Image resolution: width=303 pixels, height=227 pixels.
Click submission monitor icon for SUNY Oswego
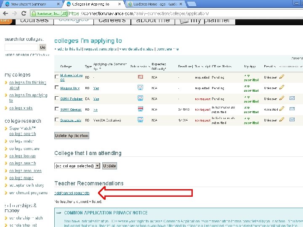click(140, 109)
